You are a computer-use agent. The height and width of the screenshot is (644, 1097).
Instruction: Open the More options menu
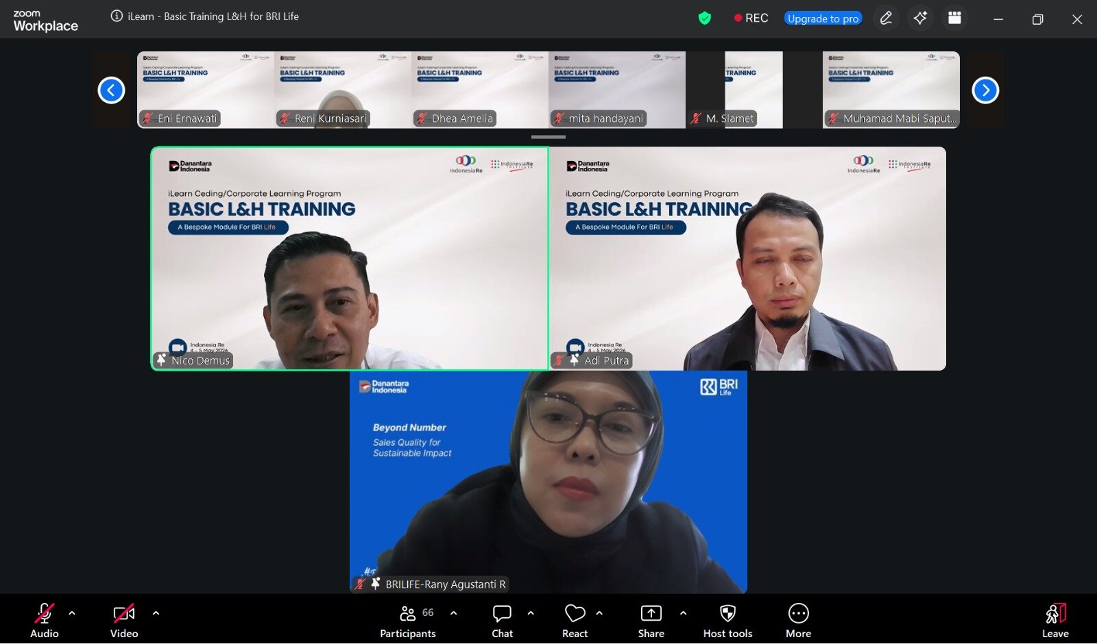(799, 621)
